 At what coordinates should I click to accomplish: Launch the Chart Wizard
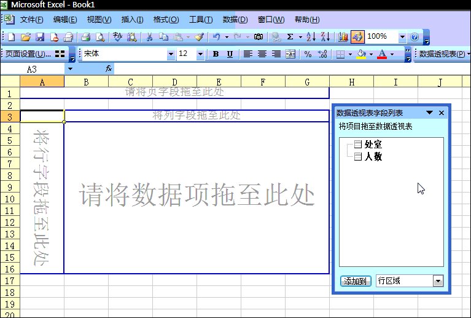(343, 37)
